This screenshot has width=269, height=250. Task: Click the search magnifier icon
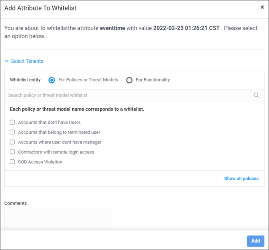[256, 95]
